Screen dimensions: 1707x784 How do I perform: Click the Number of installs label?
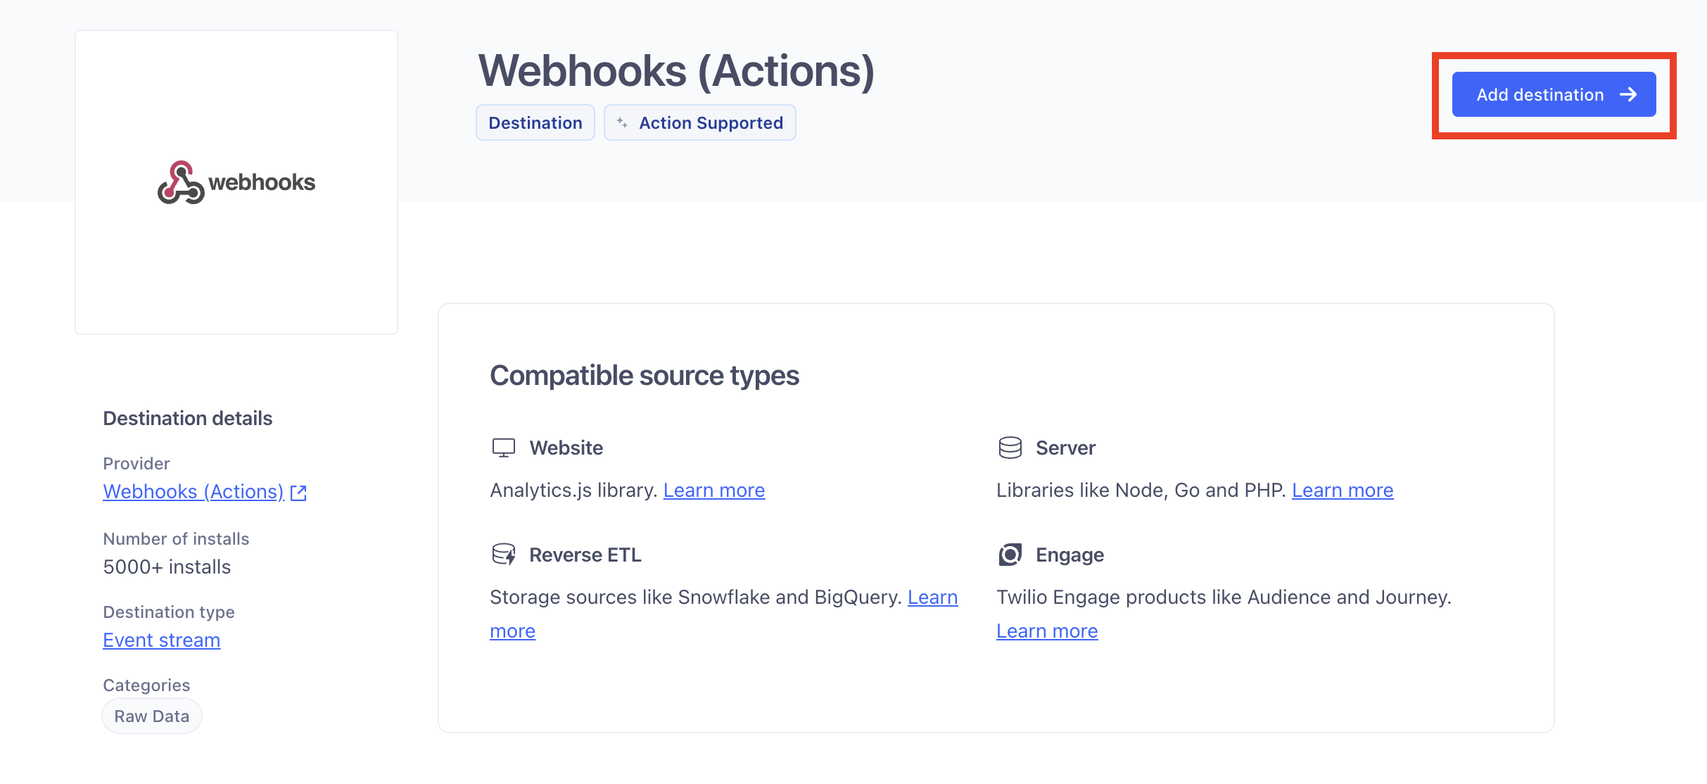tap(176, 538)
